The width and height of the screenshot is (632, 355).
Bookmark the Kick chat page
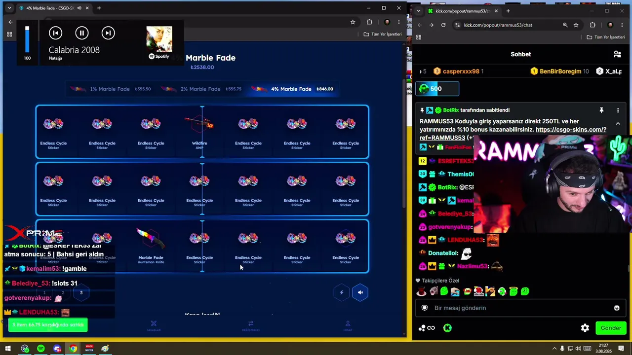[576, 25]
